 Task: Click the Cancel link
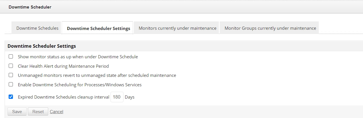click(x=56, y=112)
